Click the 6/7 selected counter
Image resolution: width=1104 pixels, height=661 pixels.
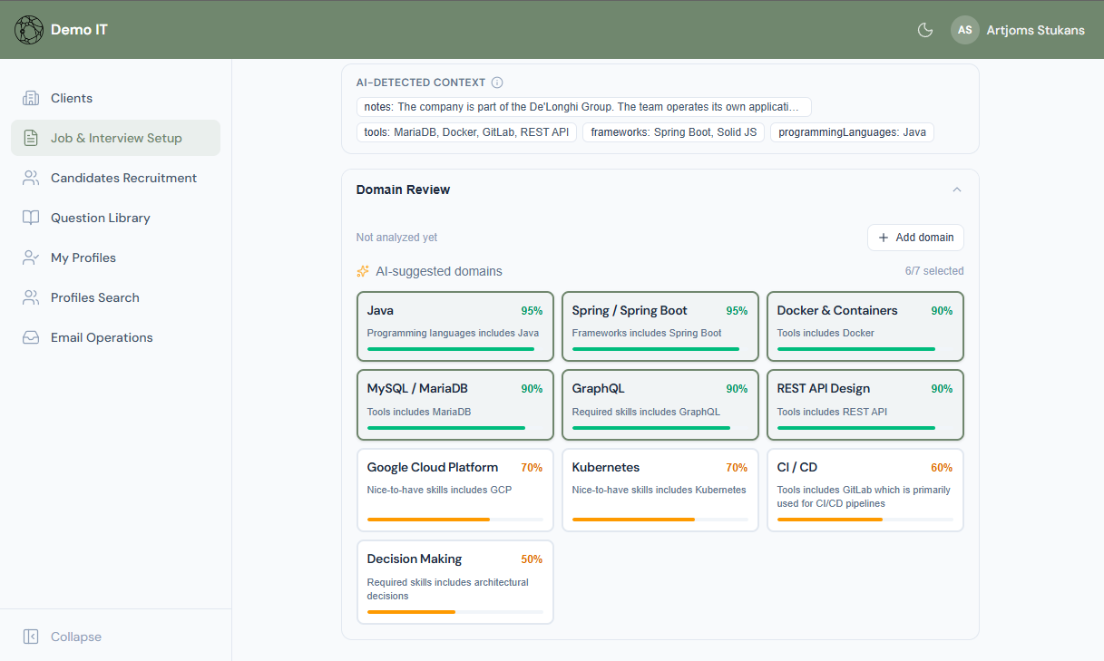(x=934, y=271)
